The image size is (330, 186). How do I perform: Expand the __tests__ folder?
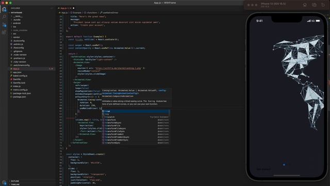tap(31, 16)
